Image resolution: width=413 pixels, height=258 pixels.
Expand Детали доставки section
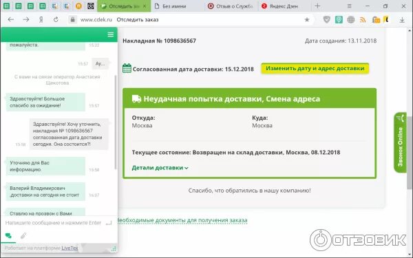coord(160,168)
